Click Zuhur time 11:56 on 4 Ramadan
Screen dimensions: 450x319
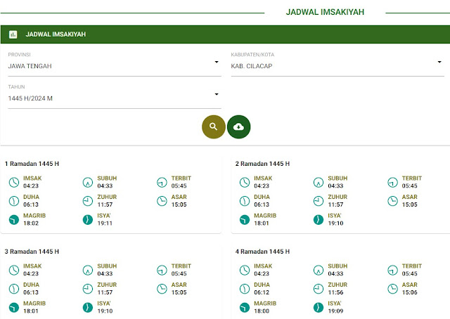pos(335,292)
